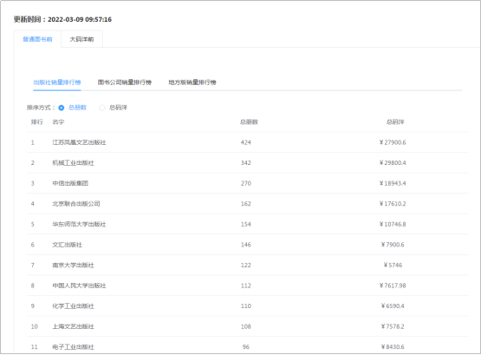Switch to 图书公司销量排行榜 tab
Image resolution: width=481 pixels, height=355 pixels.
(x=125, y=82)
